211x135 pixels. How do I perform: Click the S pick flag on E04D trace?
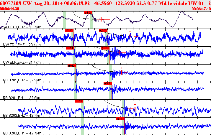coord(88,13)
